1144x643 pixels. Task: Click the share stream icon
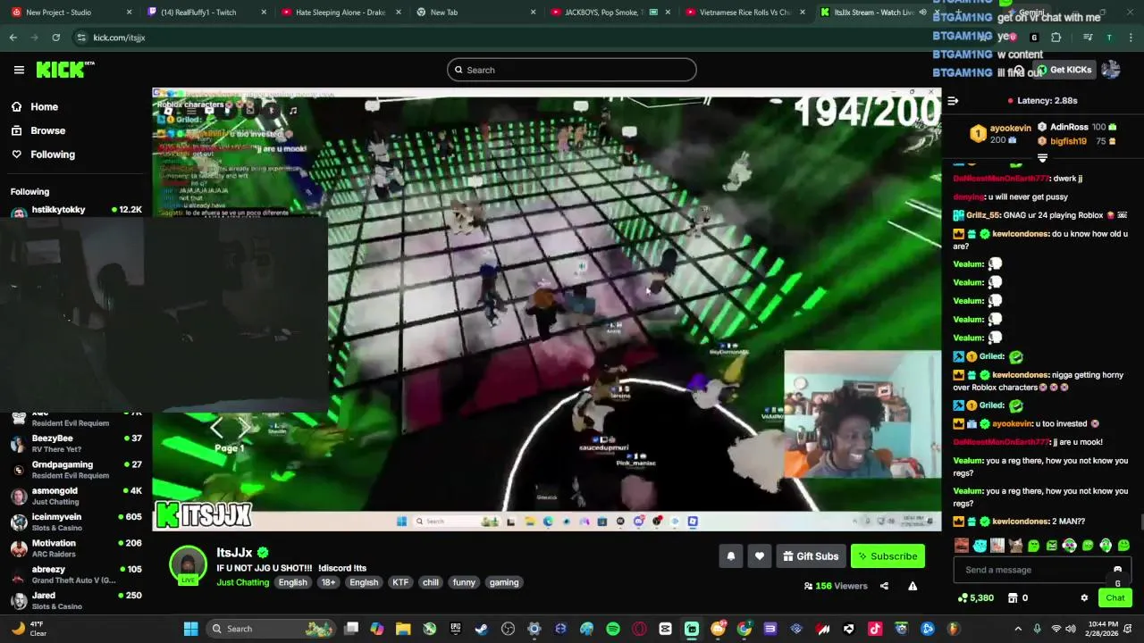(884, 586)
